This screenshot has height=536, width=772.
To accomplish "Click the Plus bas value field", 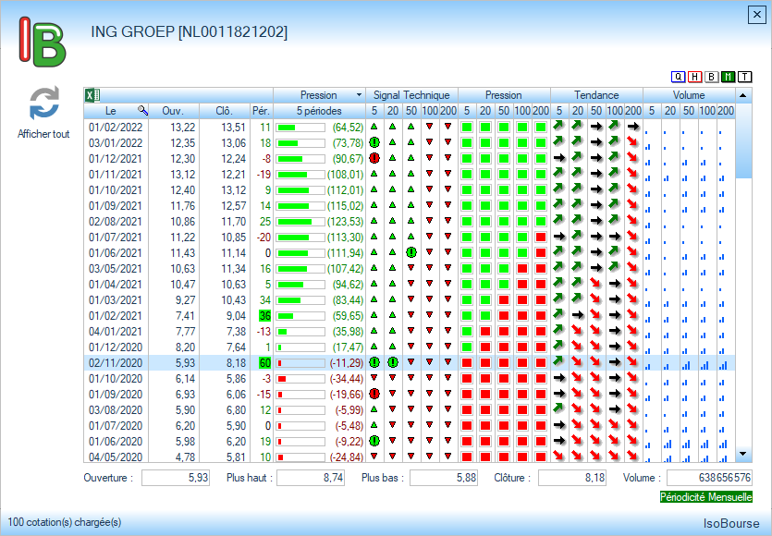I will pyautogui.click(x=444, y=478).
